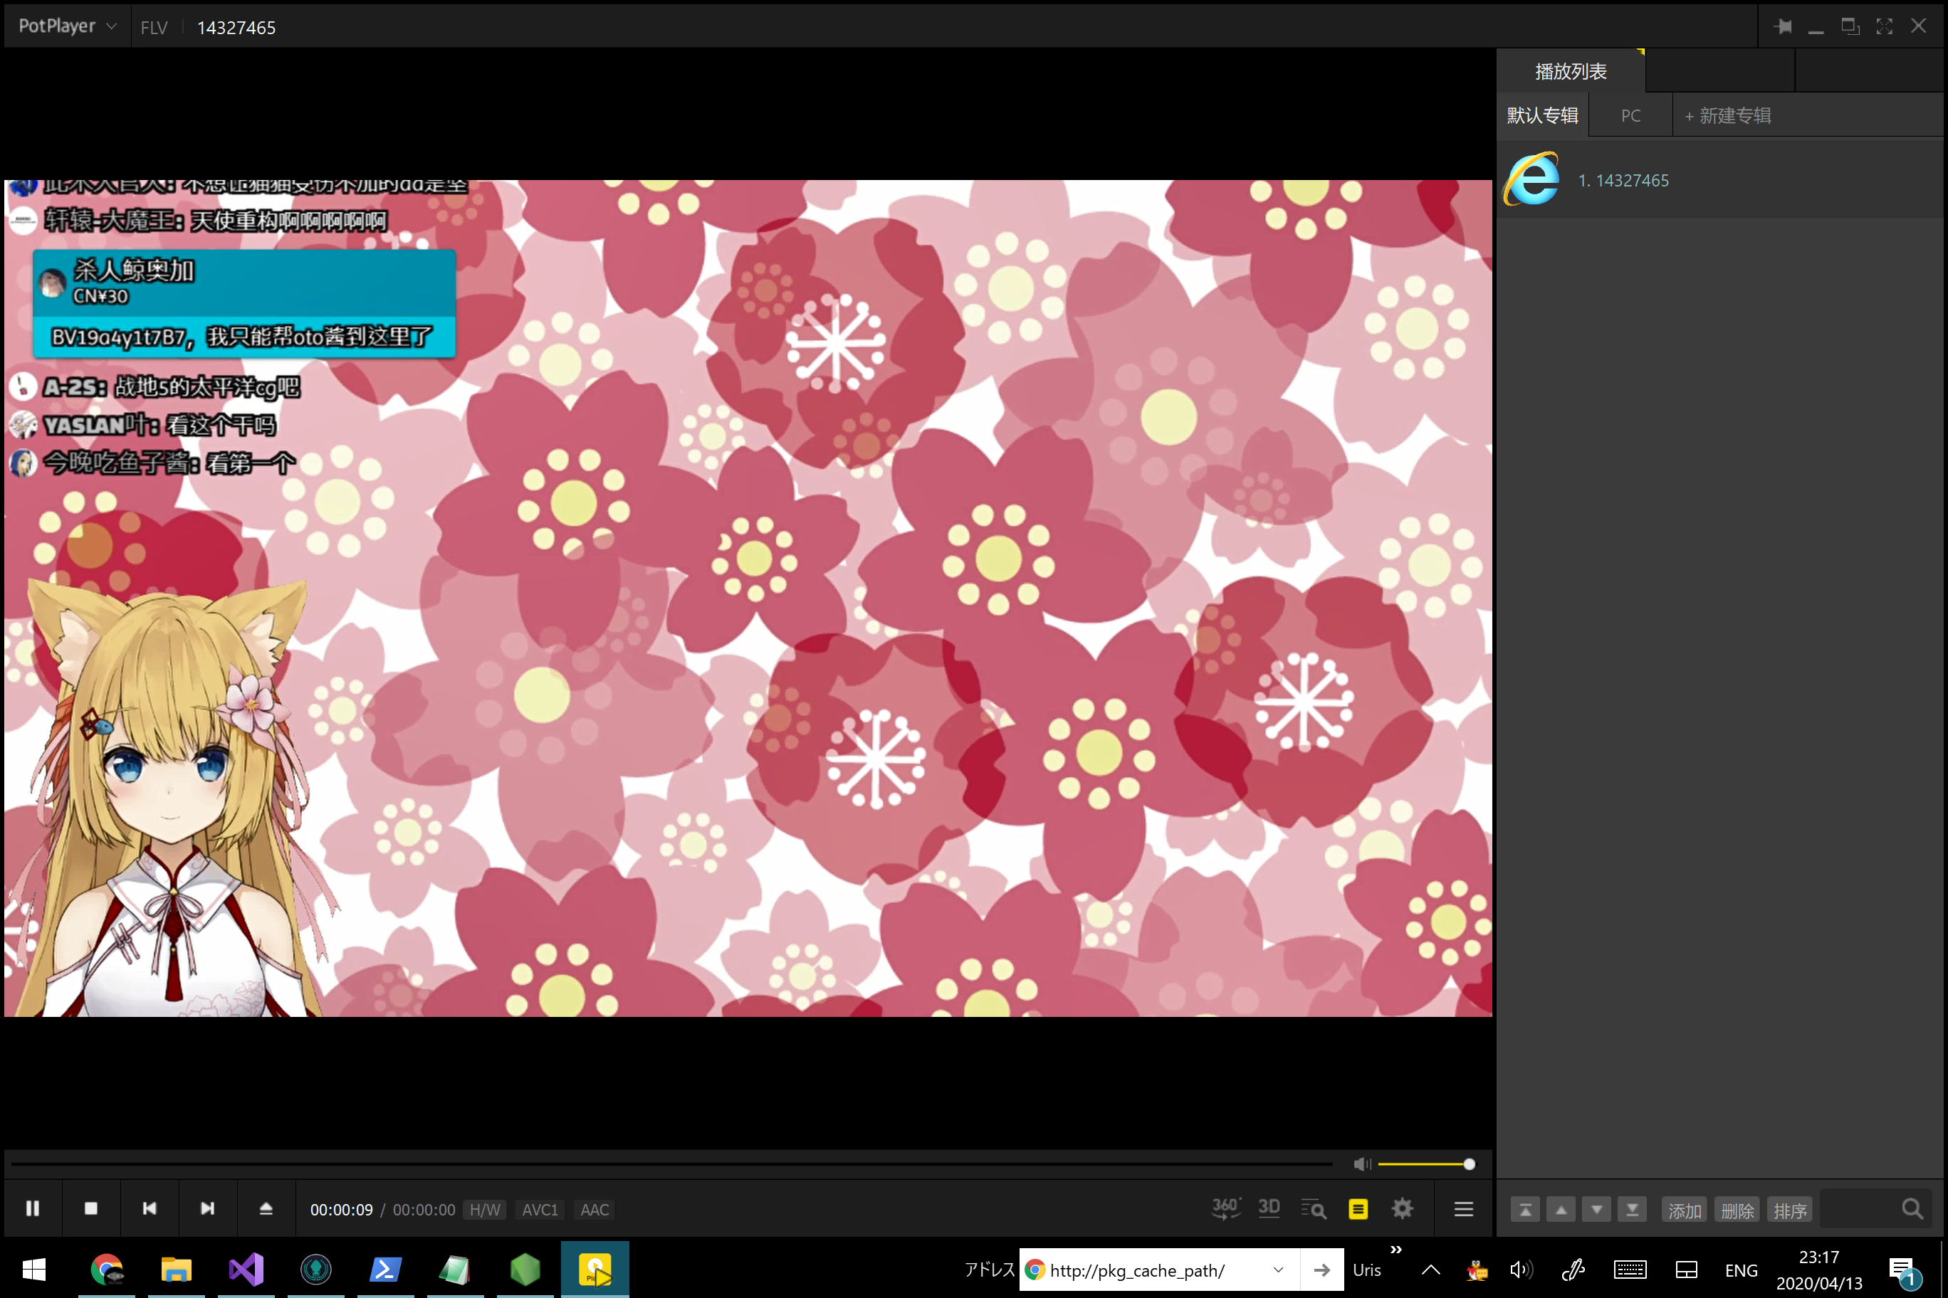
Task: Open Visual Studio from the taskbar
Action: pos(246,1268)
